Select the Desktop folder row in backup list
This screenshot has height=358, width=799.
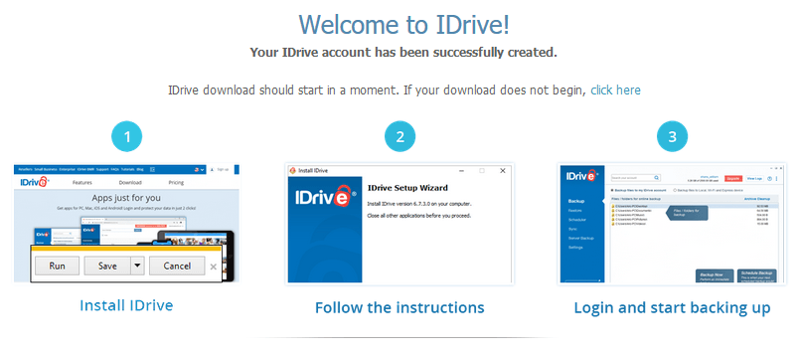point(695,206)
